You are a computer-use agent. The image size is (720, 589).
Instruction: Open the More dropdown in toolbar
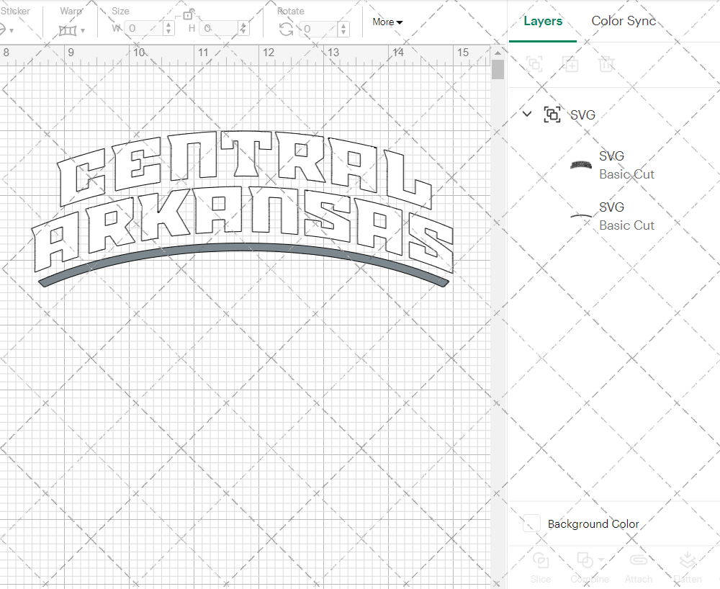coord(387,22)
